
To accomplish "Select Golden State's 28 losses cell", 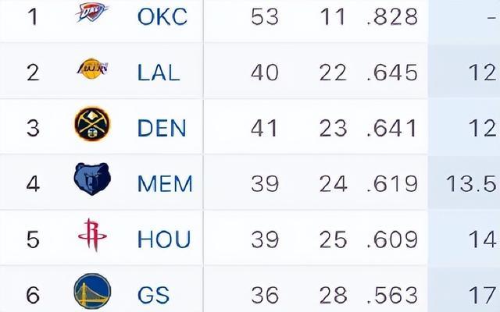I will coord(333,295).
